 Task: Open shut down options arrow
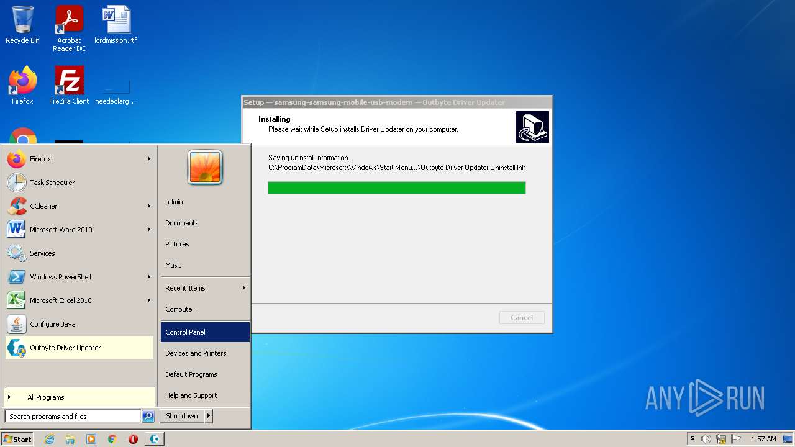209,416
